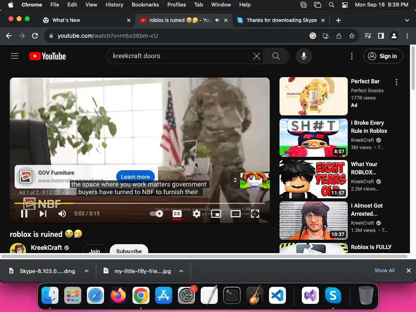
Task: Open KreekCraft channel name link
Action: point(46,247)
